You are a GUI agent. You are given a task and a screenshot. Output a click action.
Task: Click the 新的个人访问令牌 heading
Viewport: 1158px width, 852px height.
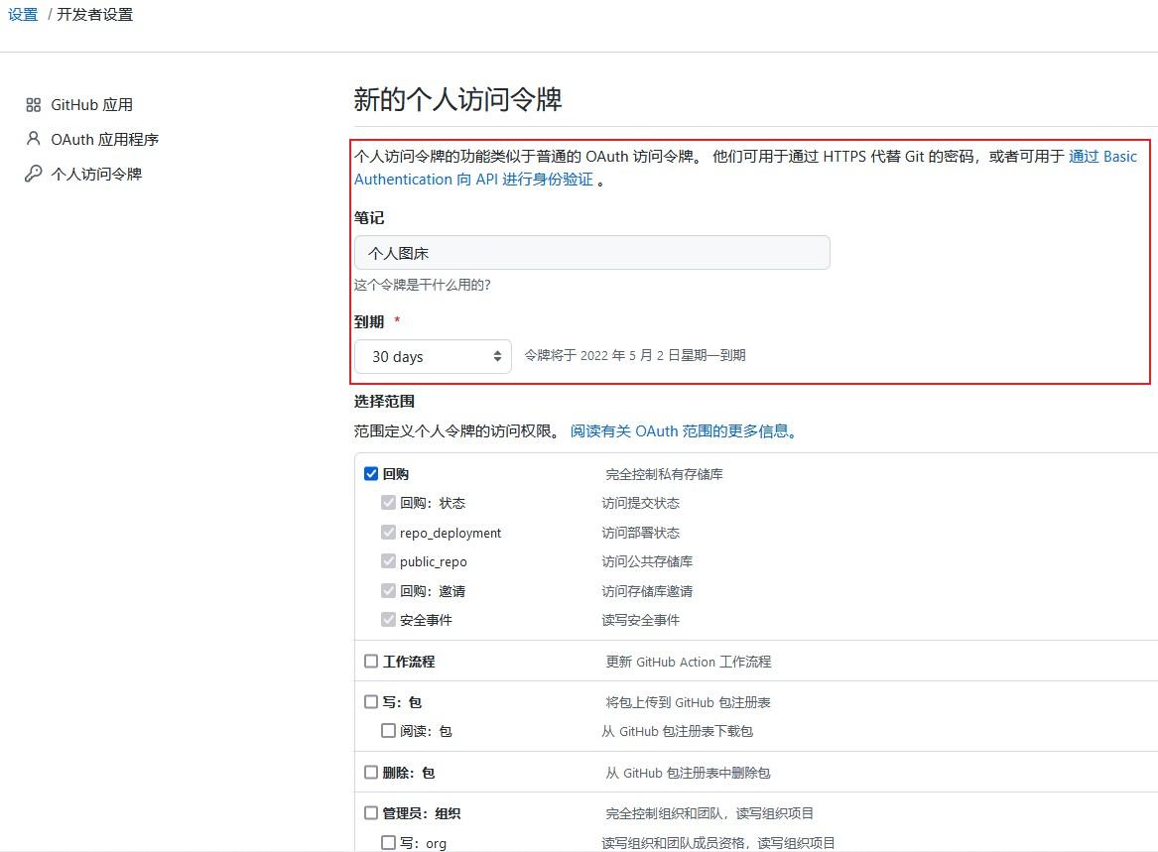(x=457, y=99)
